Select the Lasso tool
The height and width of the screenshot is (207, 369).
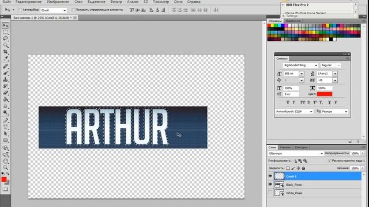coord(5,39)
